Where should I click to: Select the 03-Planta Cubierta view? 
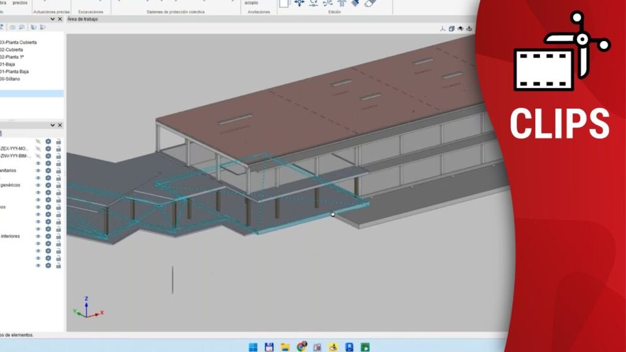(x=18, y=42)
